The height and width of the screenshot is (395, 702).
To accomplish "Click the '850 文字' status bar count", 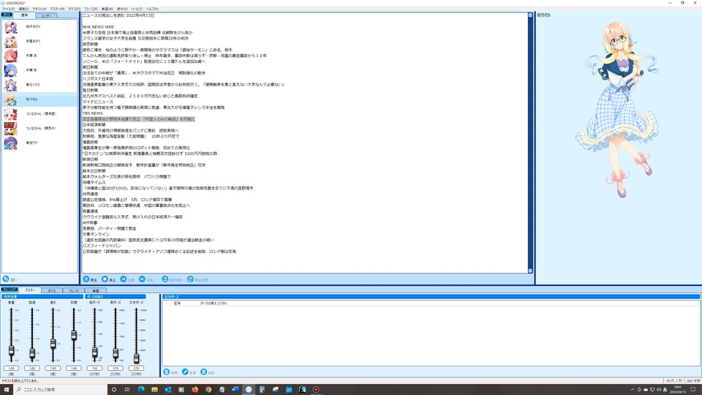I will pyautogui.click(x=693, y=380).
